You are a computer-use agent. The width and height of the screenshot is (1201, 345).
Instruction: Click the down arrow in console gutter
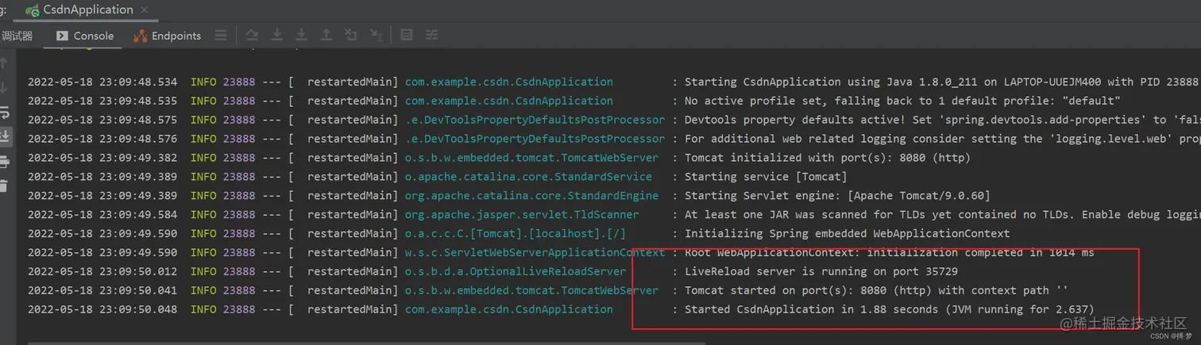(x=4, y=87)
